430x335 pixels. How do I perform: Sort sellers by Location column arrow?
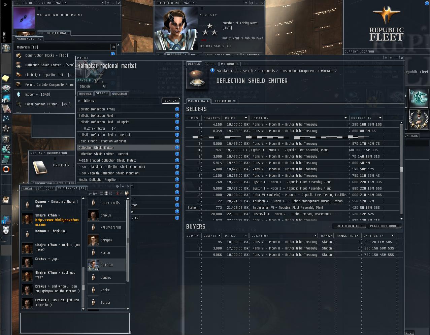pos(345,118)
